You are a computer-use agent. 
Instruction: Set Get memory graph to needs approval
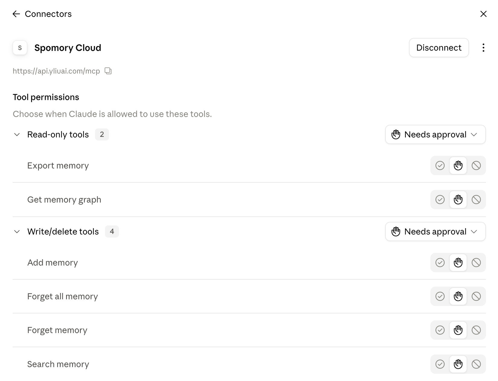coord(458,200)
